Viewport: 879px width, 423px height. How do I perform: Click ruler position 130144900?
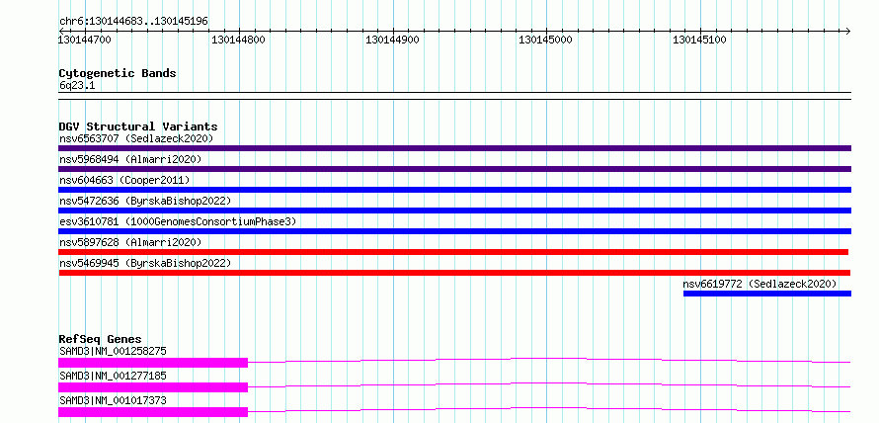pos(392,40)
